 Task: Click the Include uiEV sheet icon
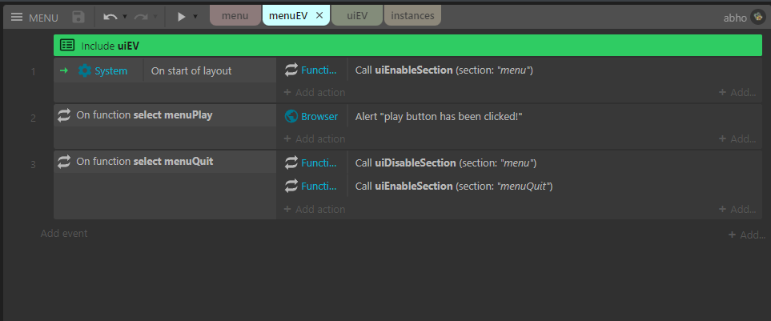click(x=68, y=46)
